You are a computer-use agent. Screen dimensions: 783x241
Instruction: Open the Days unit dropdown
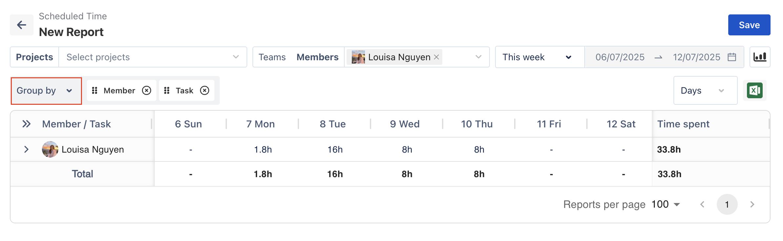(x=705, y=90)
